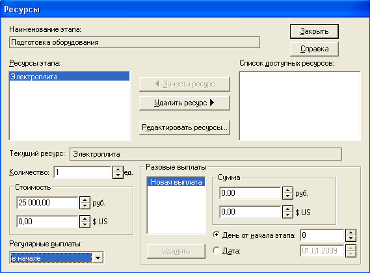The height and width of the screenshot is (273, 370).
Task: Click the Удалить ресурс button
Action: coord(185,103)
